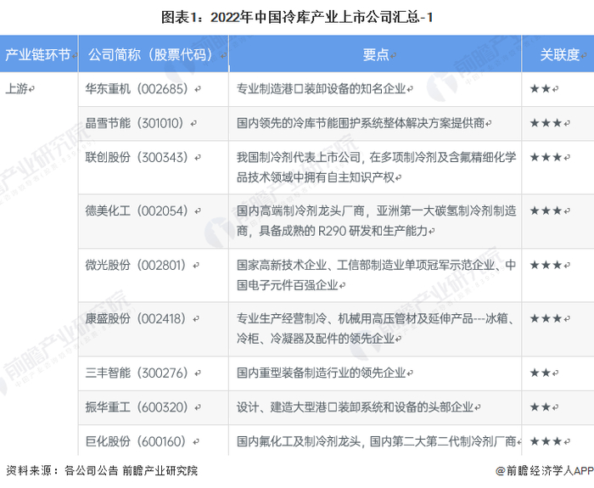Click the source note 资料来源：各公司公告 前瞻产业研究院
The image size is (594, 488).
(x=103, y=470)
